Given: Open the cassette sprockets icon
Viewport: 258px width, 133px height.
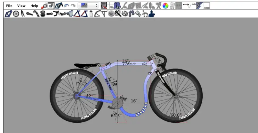Looking at the screenshot, I should coord(111,14).
